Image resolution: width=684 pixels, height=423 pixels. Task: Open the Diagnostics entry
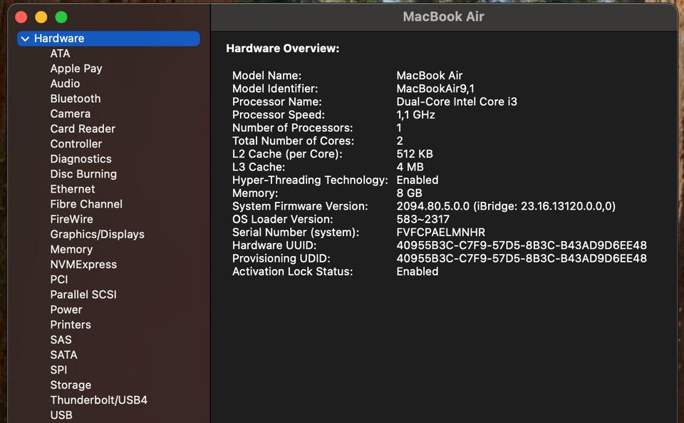point(81,159)
